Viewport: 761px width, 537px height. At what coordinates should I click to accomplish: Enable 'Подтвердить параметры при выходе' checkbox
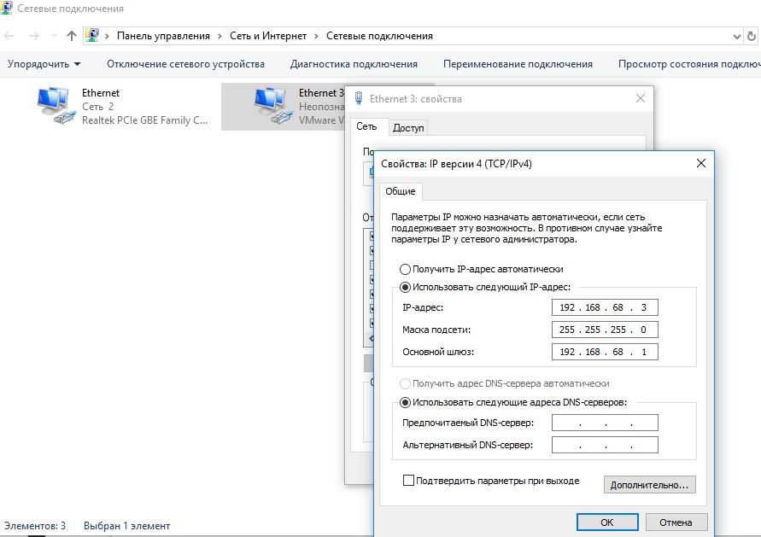[x=408, y=481]
